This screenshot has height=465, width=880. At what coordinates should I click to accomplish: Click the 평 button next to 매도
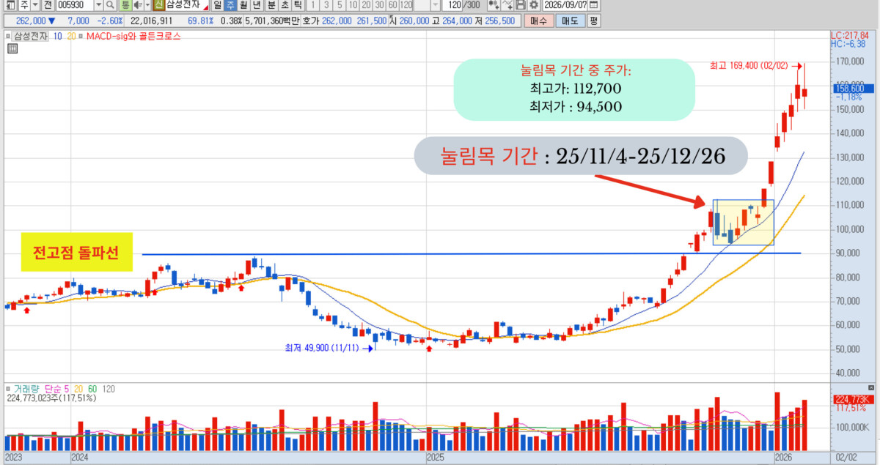(593, 21)
